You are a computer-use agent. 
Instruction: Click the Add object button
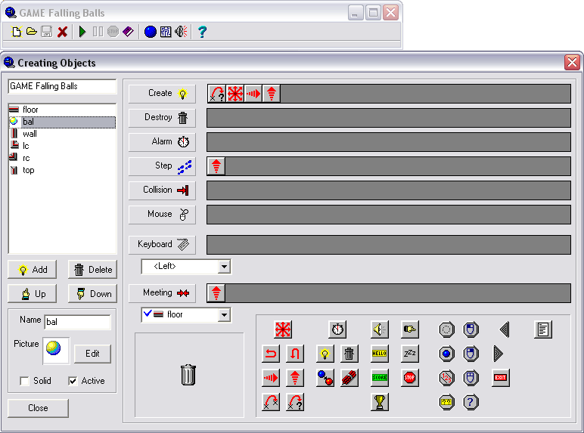[32, 270]
